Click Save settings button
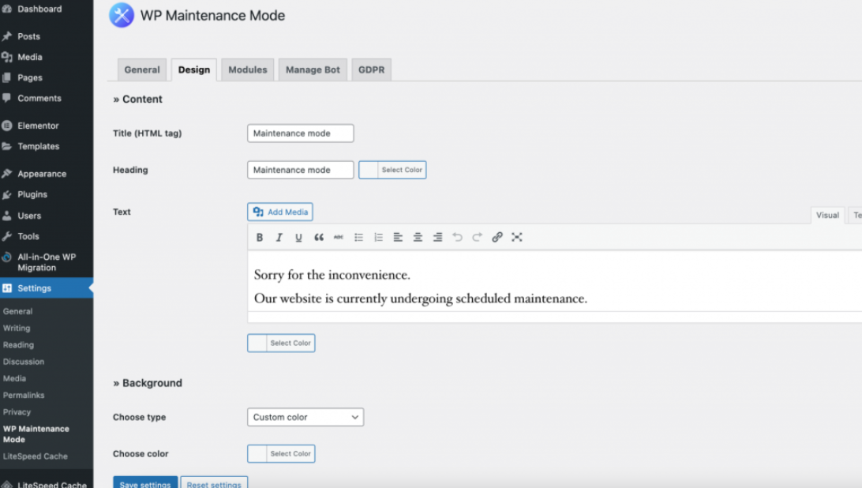 (x=145, y=482)
